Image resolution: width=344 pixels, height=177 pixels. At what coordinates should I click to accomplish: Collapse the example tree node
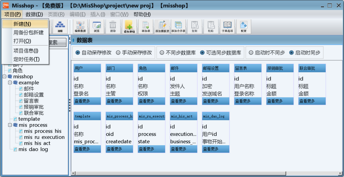pyautogui.click(x=10, y=83)
